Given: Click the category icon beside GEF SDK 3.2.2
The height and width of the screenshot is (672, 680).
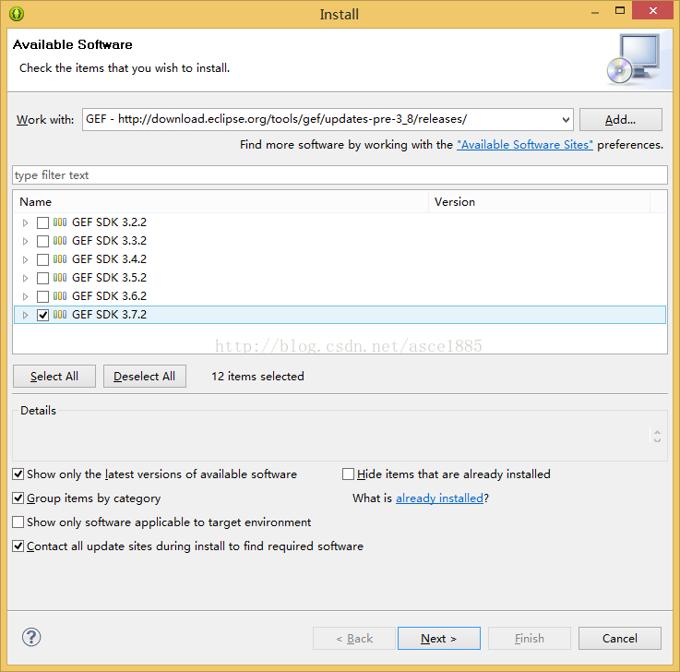Looking at the screenshot, I should pyautogui.click(x=60, y=222).
